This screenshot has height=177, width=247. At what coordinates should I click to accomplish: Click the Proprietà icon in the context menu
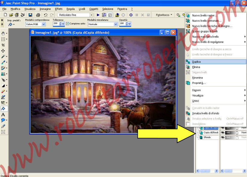click(x=188, y=83)
